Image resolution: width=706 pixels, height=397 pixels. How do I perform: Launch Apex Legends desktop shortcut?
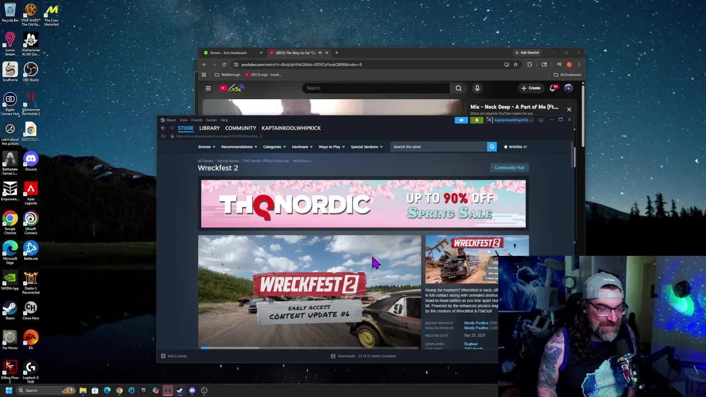point(31,193)
